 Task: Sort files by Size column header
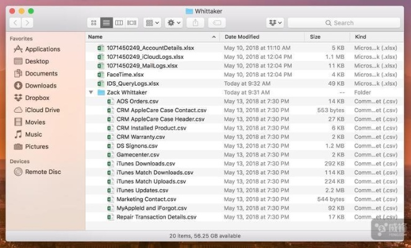315,37
